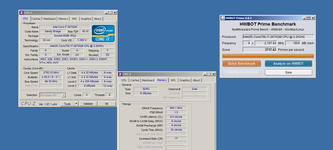Click Analyze on HWBOT button
Image resolution: width=333 pixels, height=150 pixels.
tap(288, 63)
